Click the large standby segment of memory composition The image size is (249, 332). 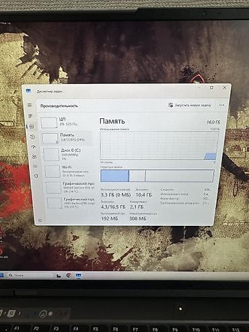click(x=180, y=175)
